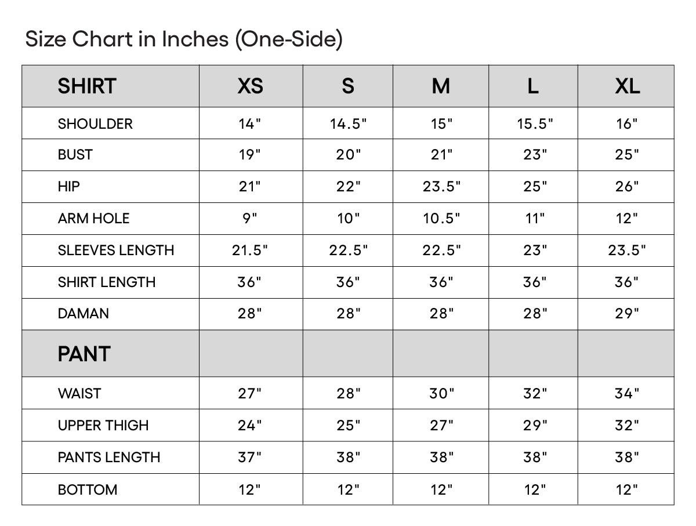Select the XS column header

251,86
